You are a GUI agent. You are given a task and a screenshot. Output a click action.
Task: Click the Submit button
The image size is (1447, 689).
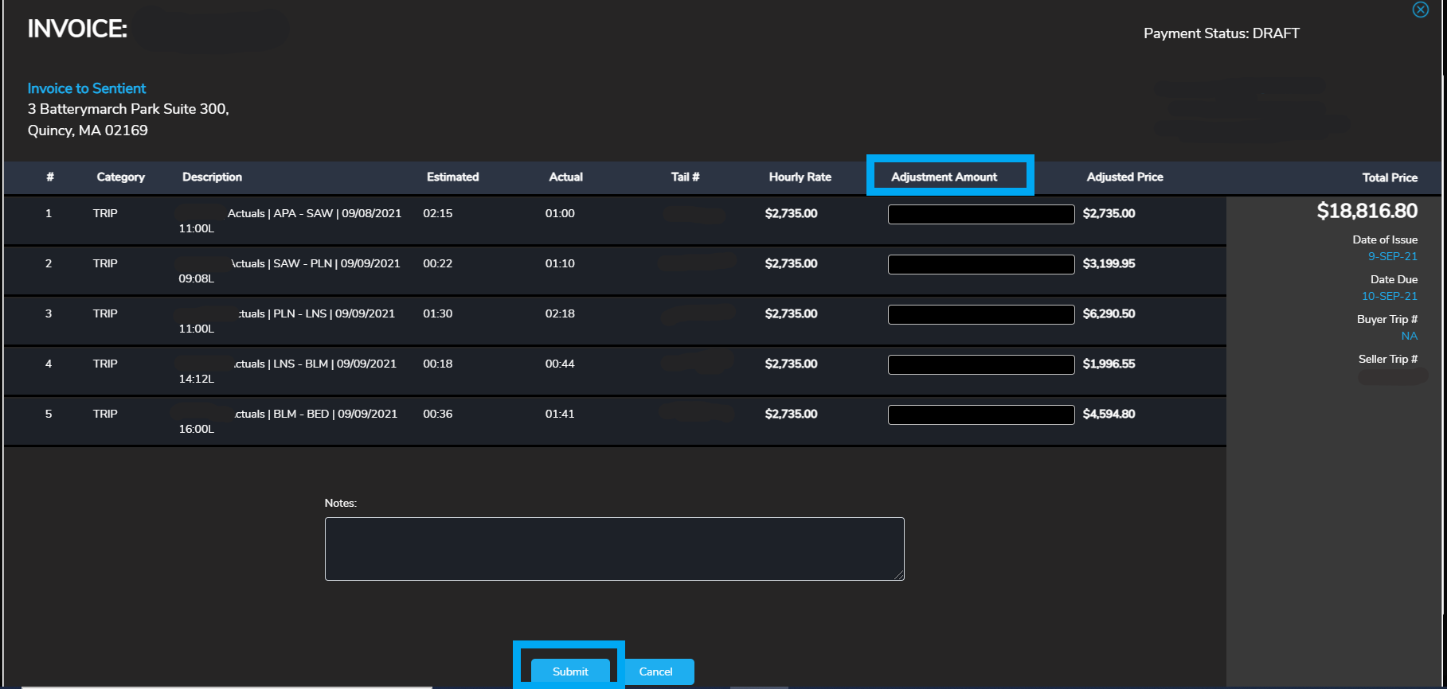(570, 671)
